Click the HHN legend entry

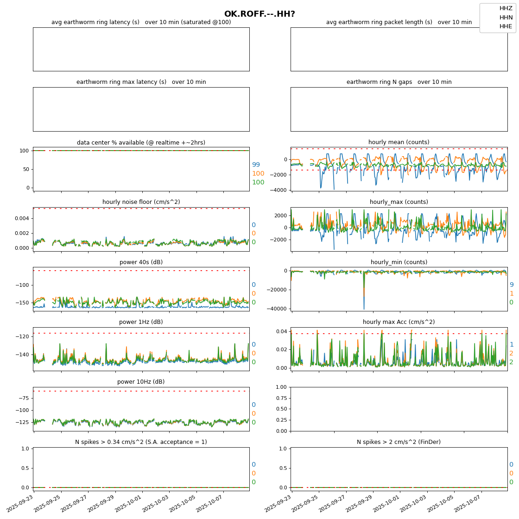[506, 18]
